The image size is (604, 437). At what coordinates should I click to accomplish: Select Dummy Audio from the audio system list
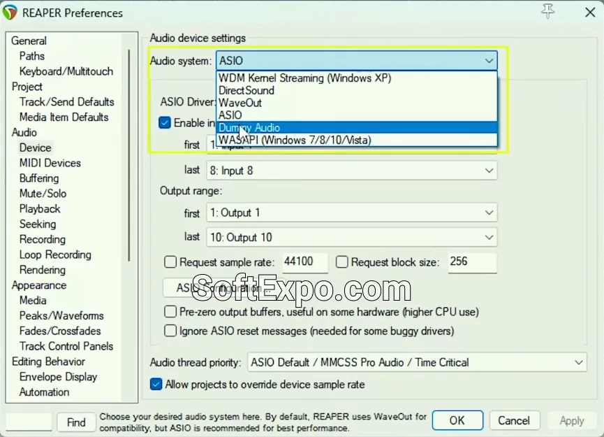click(x=249, y=128)
